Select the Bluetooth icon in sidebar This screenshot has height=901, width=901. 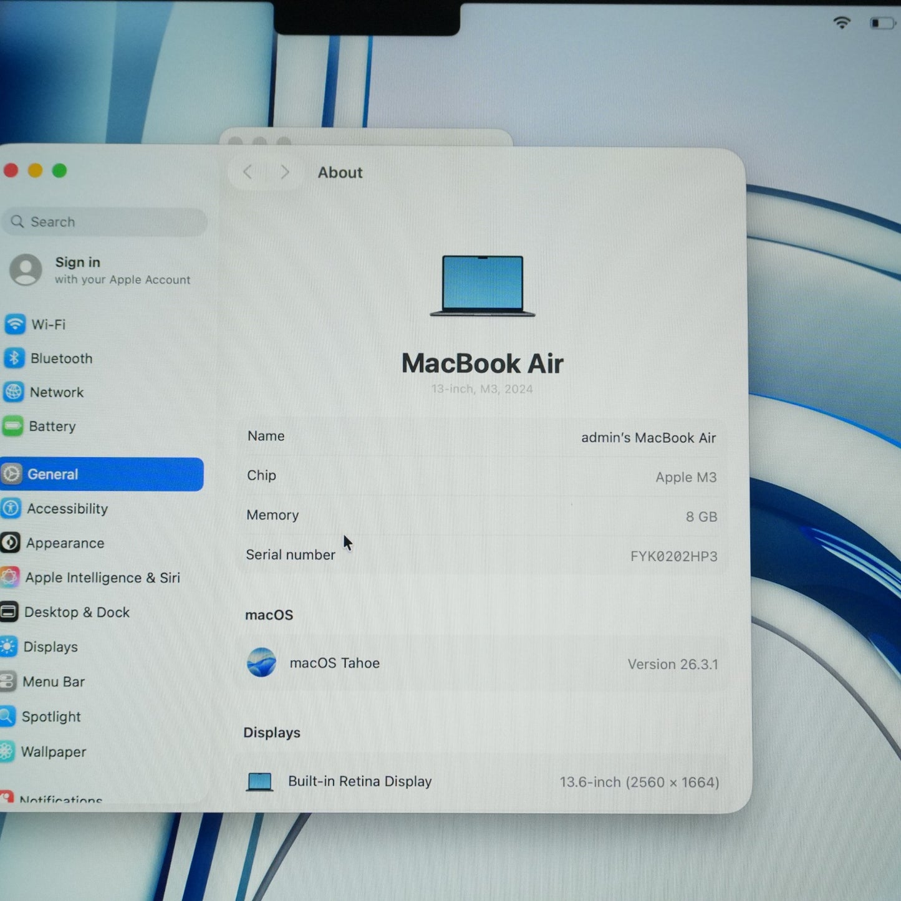click(x=14, y=358)
